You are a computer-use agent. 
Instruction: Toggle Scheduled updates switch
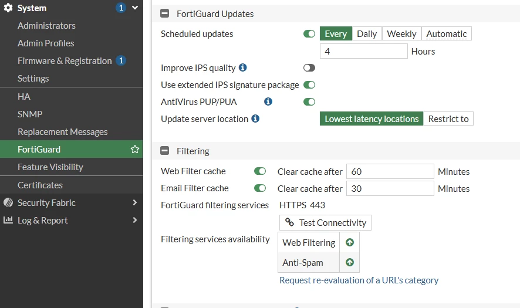309,34
